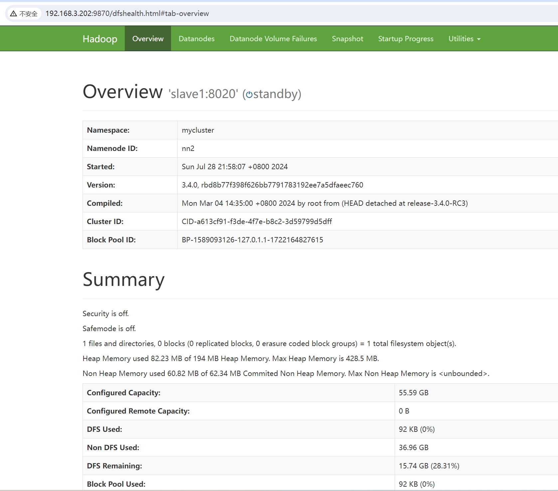
Task: Click the Summary section heading
Action: click(123, 279)
